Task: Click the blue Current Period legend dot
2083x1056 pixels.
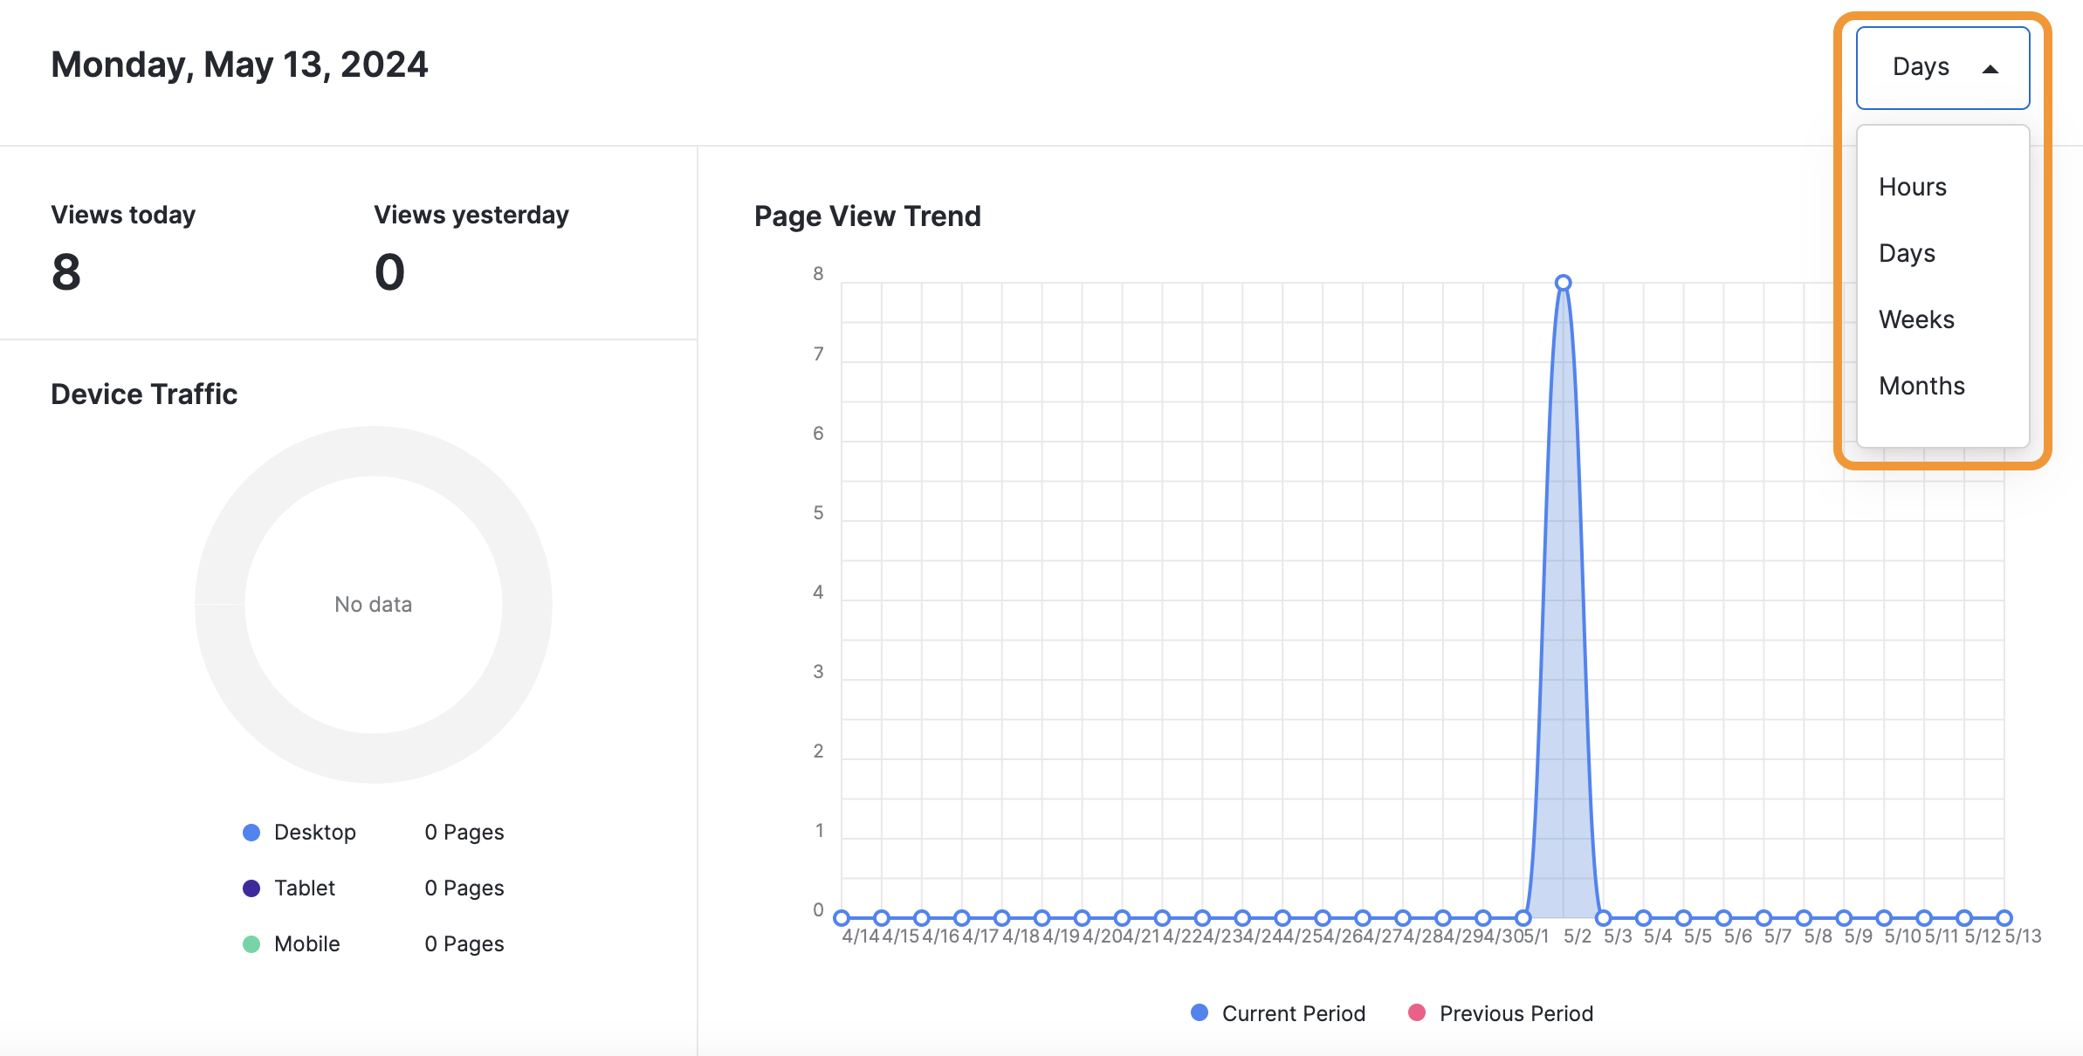Action: [x=1200, y=1012]
